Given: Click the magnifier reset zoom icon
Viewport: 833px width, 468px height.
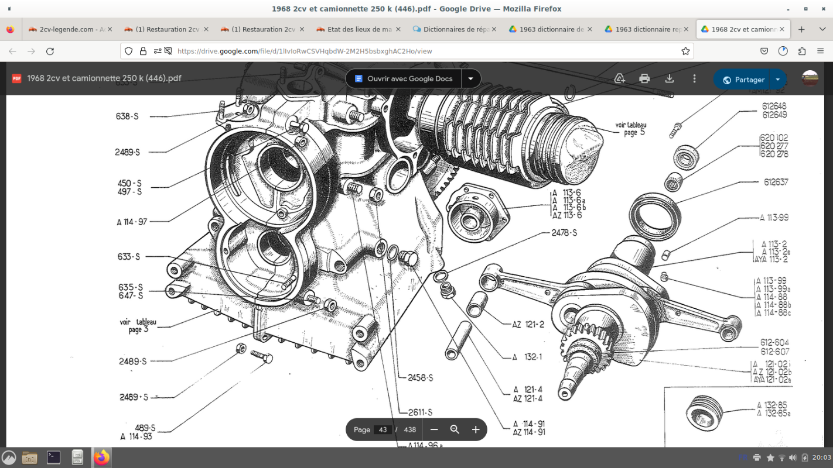Looking at the screenshot, I should pyautogui.click(x=455, y=429).
